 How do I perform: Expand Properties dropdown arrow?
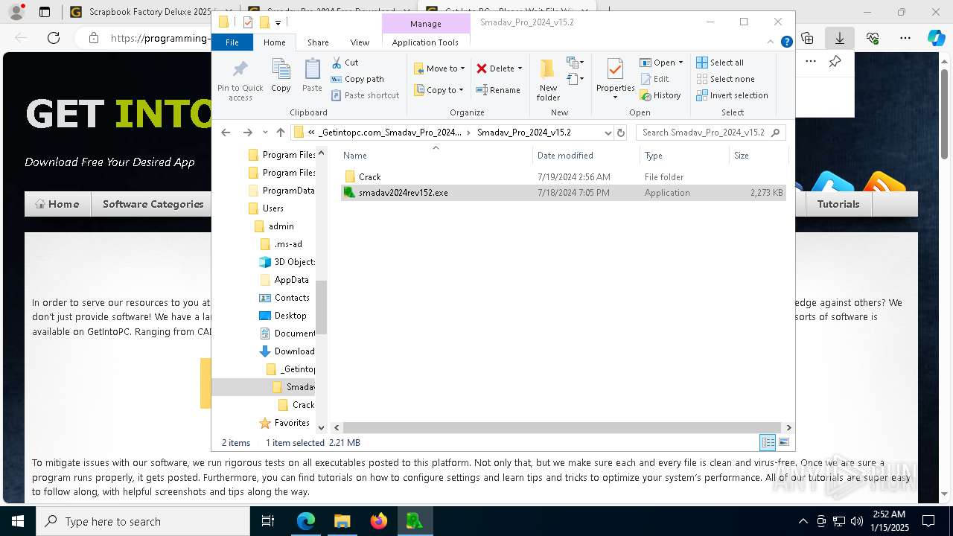pos(615,98)
